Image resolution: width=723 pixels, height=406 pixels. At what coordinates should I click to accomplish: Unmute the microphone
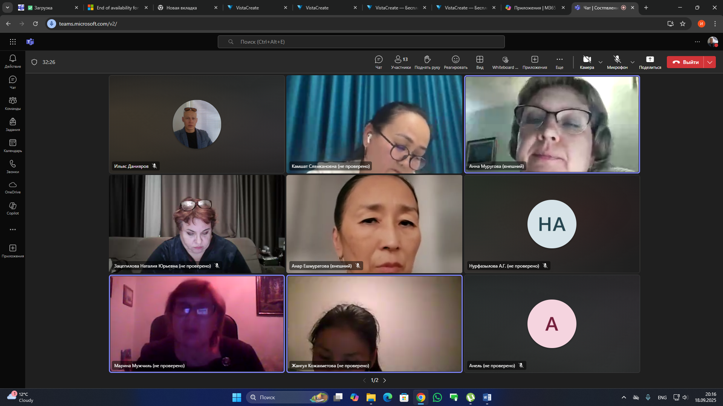click(x=617, y=62)
